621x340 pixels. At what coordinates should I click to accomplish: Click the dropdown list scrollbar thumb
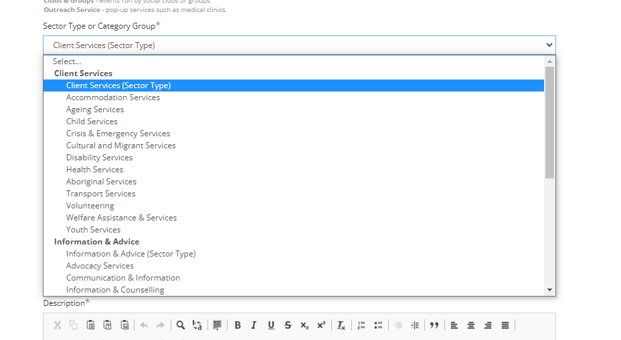click(x=549, y=122)
